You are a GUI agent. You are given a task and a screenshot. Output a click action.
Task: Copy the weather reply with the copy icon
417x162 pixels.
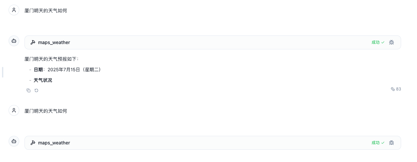point(28,90)
